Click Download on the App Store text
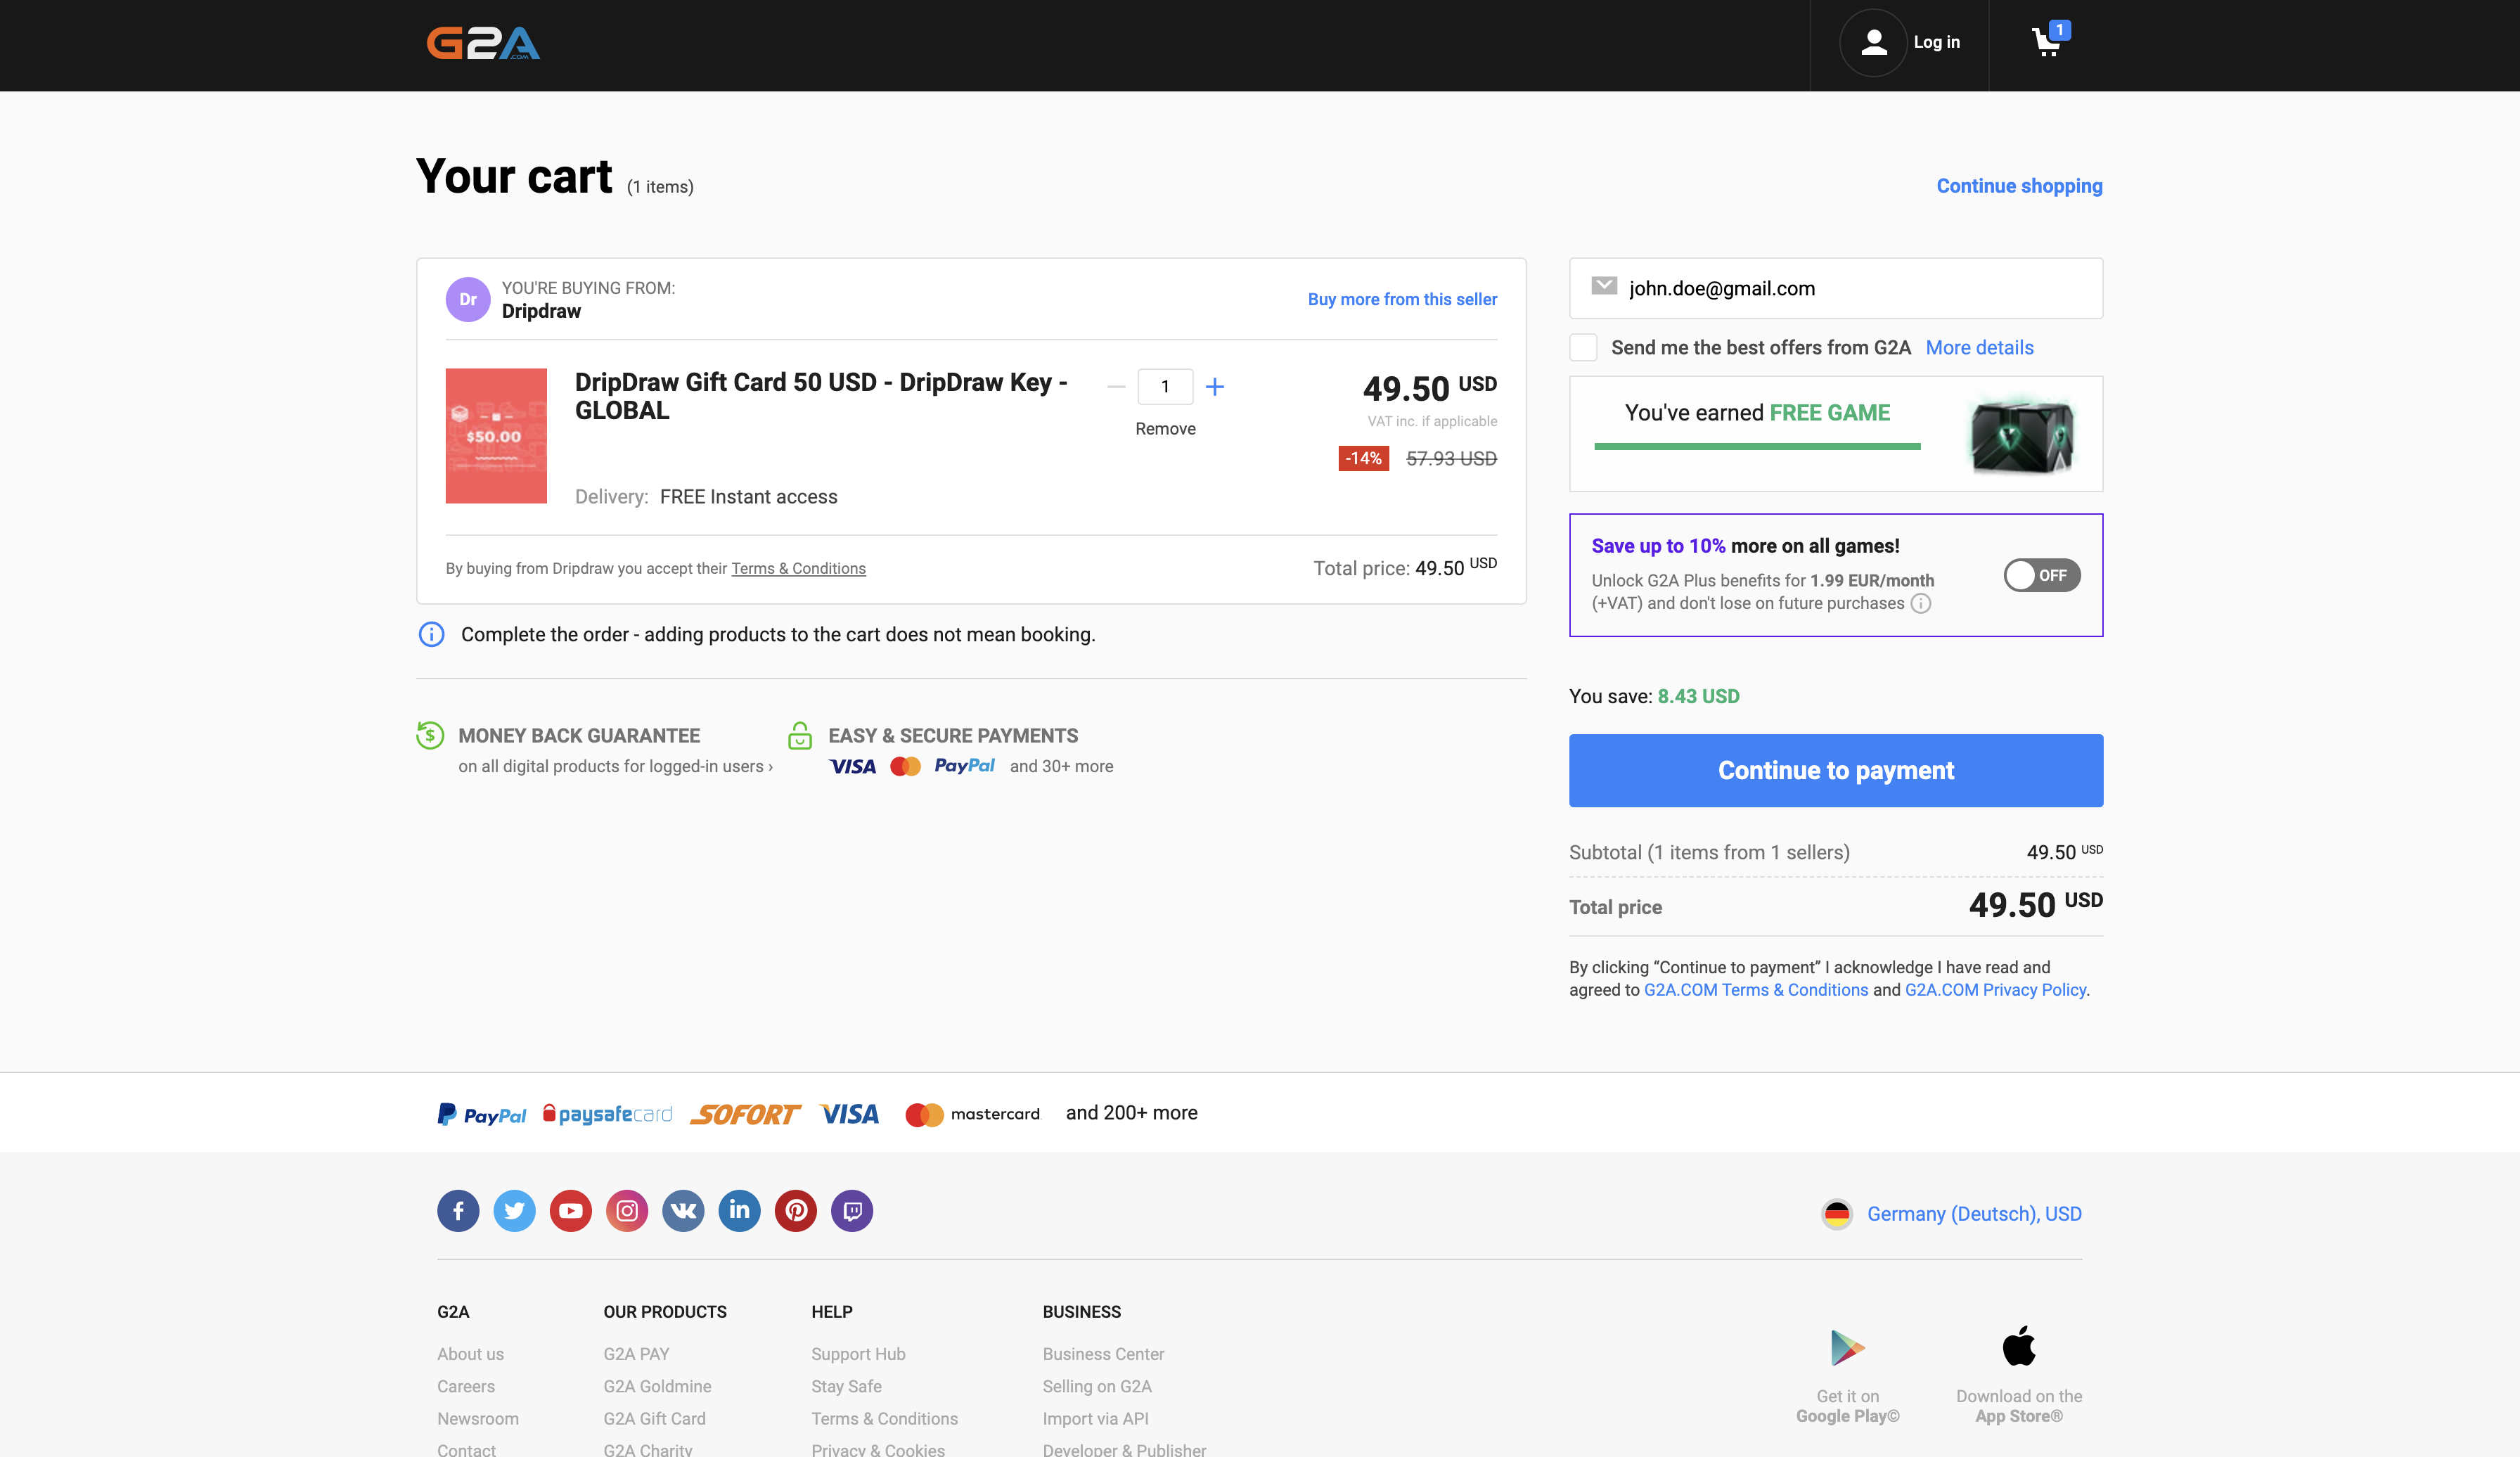The height and width of the screenshot is (1457, 2520). (2019, 1406)
